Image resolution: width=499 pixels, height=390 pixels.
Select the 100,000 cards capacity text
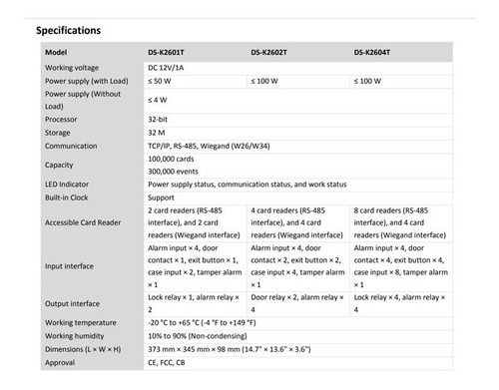click(x=171, y=159)
